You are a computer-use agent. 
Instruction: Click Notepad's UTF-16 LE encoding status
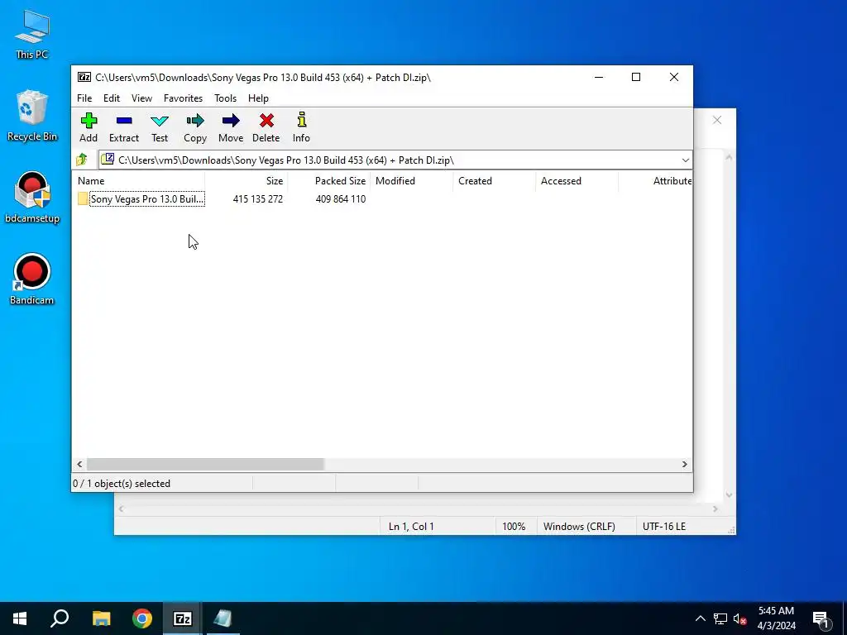coord(664,527)
